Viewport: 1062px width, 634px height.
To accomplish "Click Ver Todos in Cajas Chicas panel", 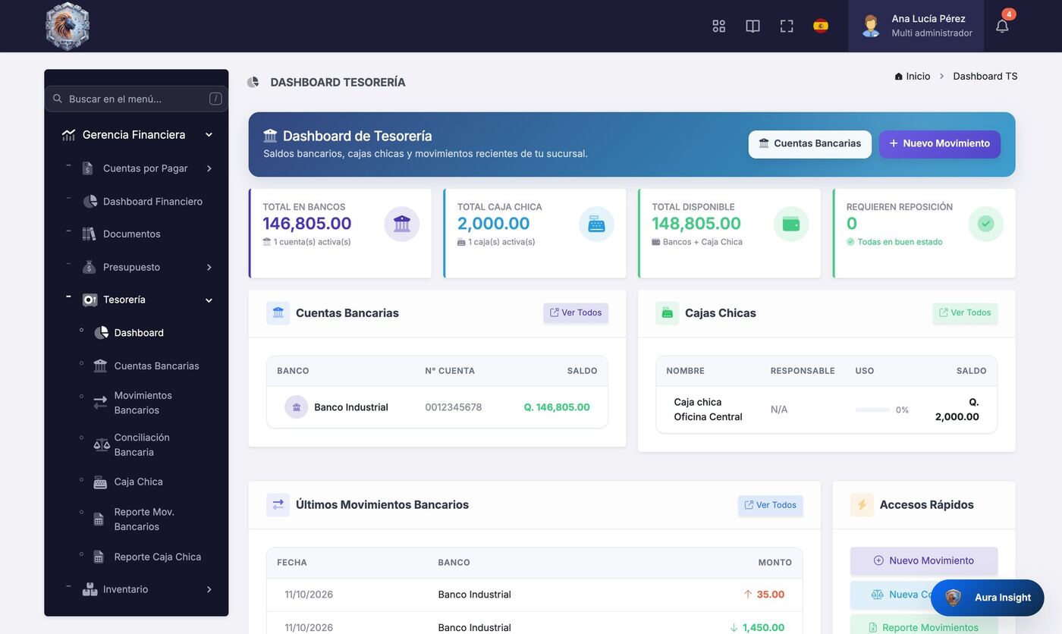I will pos(965,313).
